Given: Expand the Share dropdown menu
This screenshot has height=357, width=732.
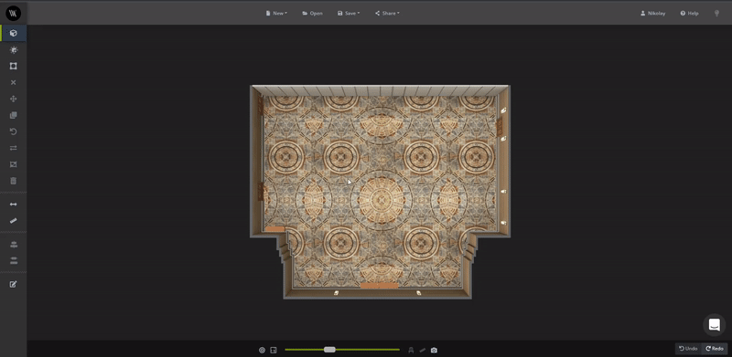Looking at the screenshot, I should pyautogui.click(x=387, y=14).
